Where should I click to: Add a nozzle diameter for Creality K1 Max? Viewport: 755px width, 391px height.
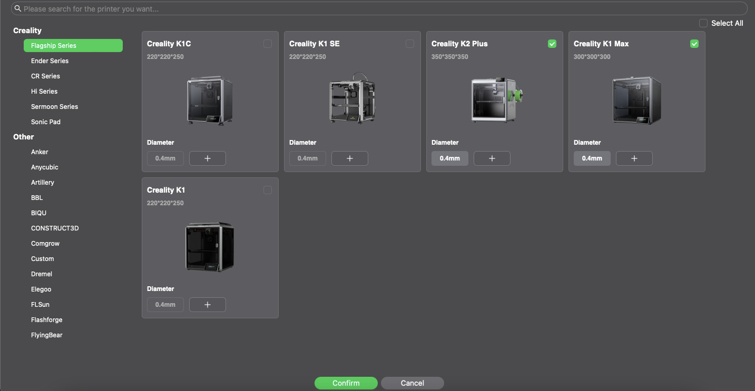(634, 158)
